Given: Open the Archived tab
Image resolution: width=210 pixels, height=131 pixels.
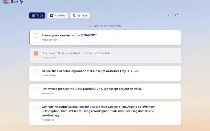Looking at the screenshot, I should (58, 16).
